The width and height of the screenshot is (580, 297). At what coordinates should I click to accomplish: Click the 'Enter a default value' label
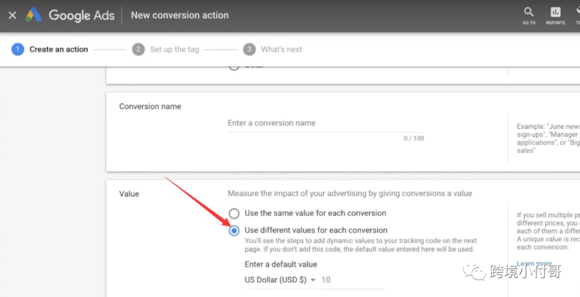[x=281, y=264]
